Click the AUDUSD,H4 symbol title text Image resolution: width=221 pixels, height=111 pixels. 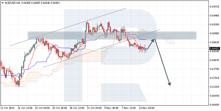click(x=12, y=3)
